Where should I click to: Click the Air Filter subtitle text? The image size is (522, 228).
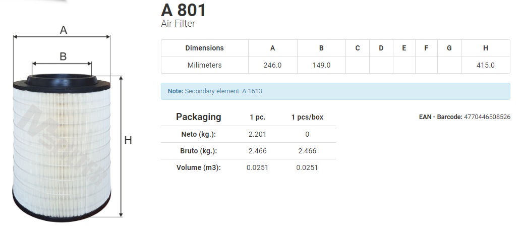[x=178, y=24]
